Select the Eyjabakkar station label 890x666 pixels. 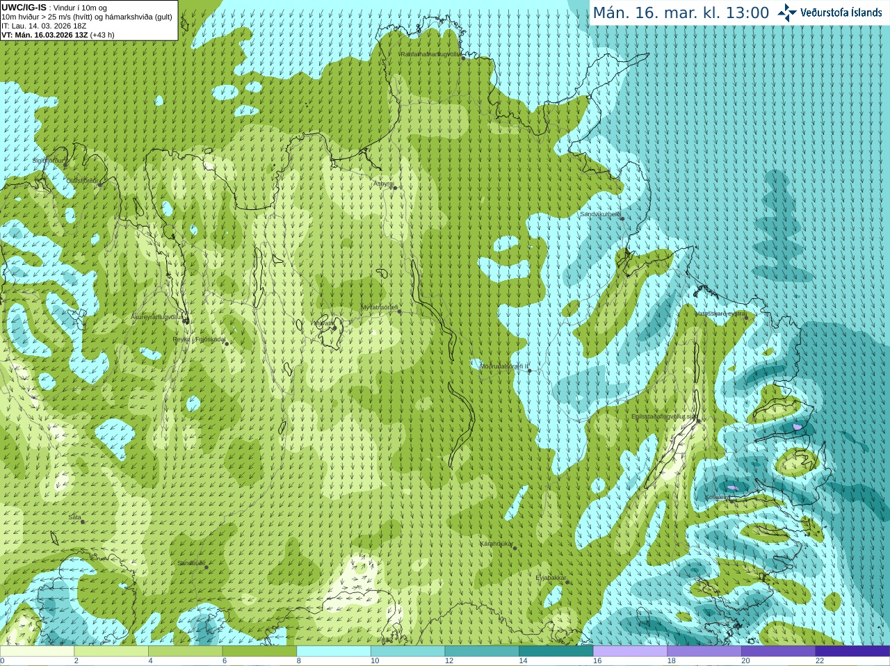(551, 578)
